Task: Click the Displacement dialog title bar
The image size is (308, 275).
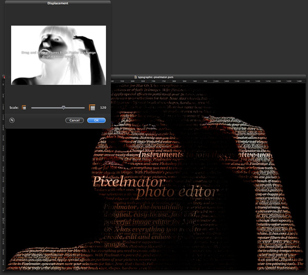Action: pos(57,3)
